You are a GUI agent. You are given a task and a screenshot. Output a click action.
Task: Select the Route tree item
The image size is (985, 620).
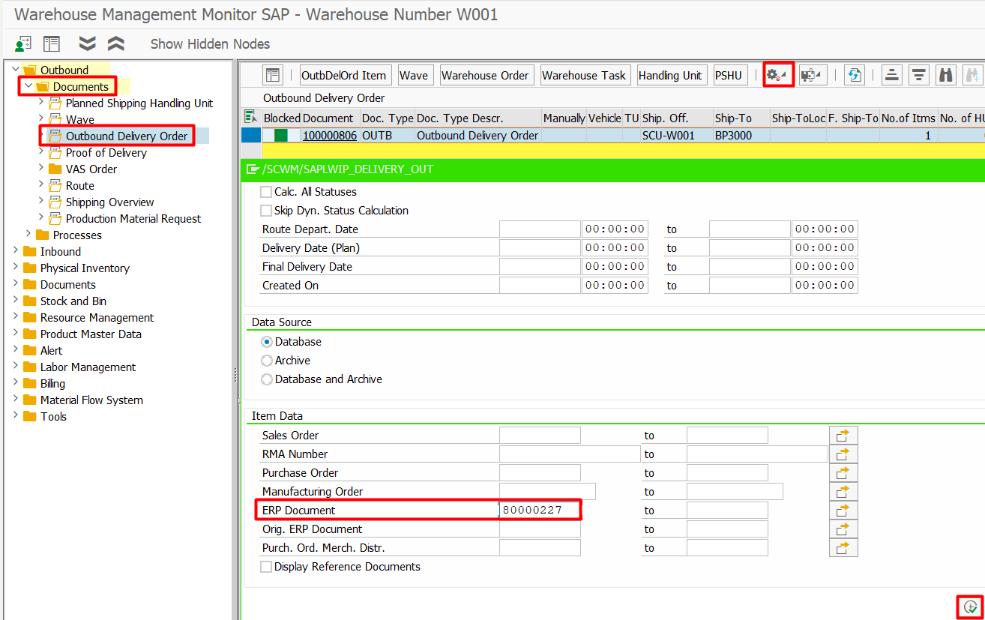80,186
